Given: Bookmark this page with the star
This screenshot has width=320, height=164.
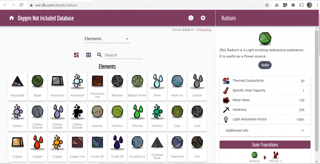Looking at the screenshot, I should pyautogui.click(x=267, y=5).
